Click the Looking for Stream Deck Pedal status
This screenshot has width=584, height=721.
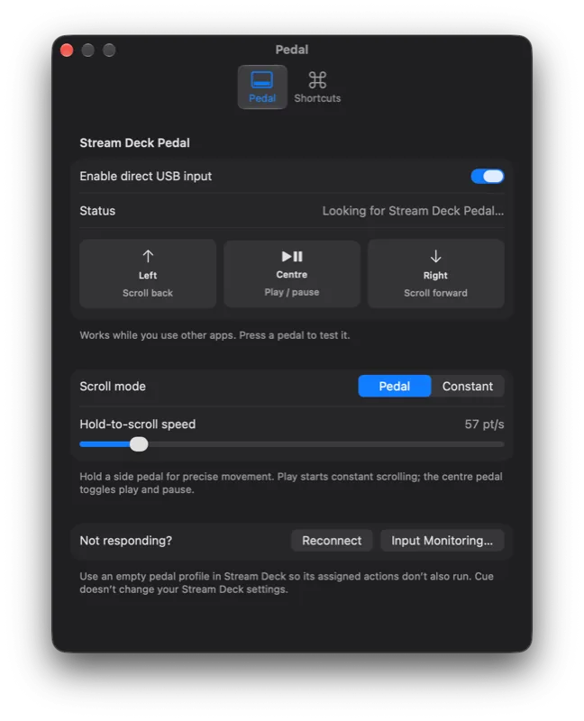[x=413, y=211]
